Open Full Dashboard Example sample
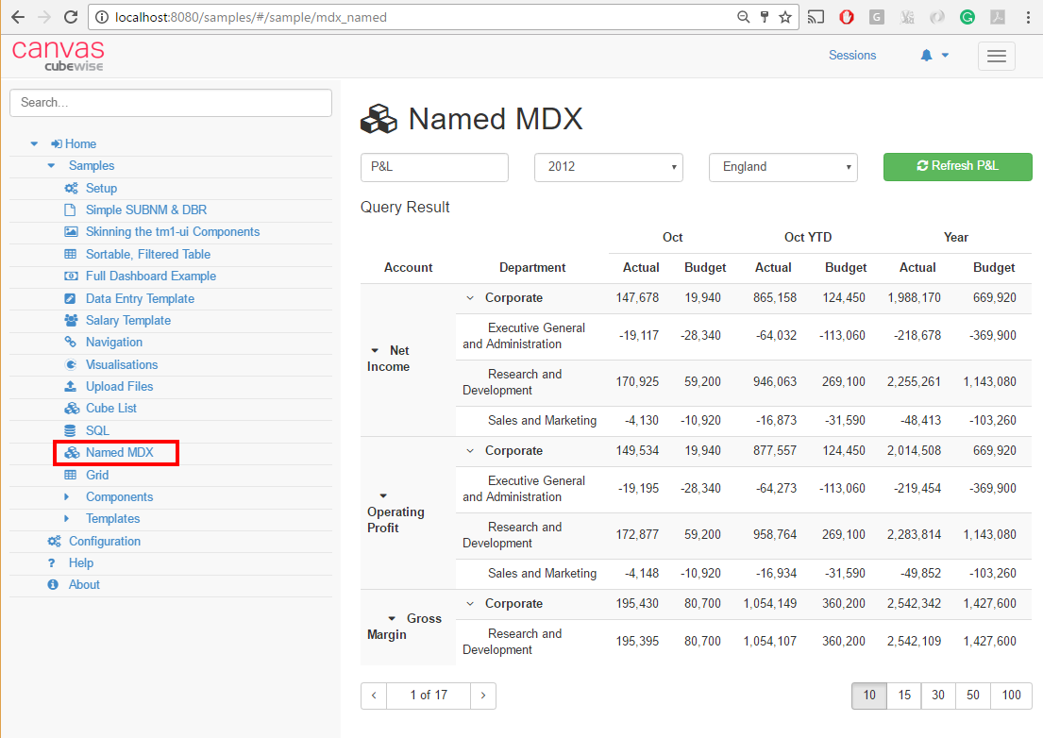 [150, 277]
